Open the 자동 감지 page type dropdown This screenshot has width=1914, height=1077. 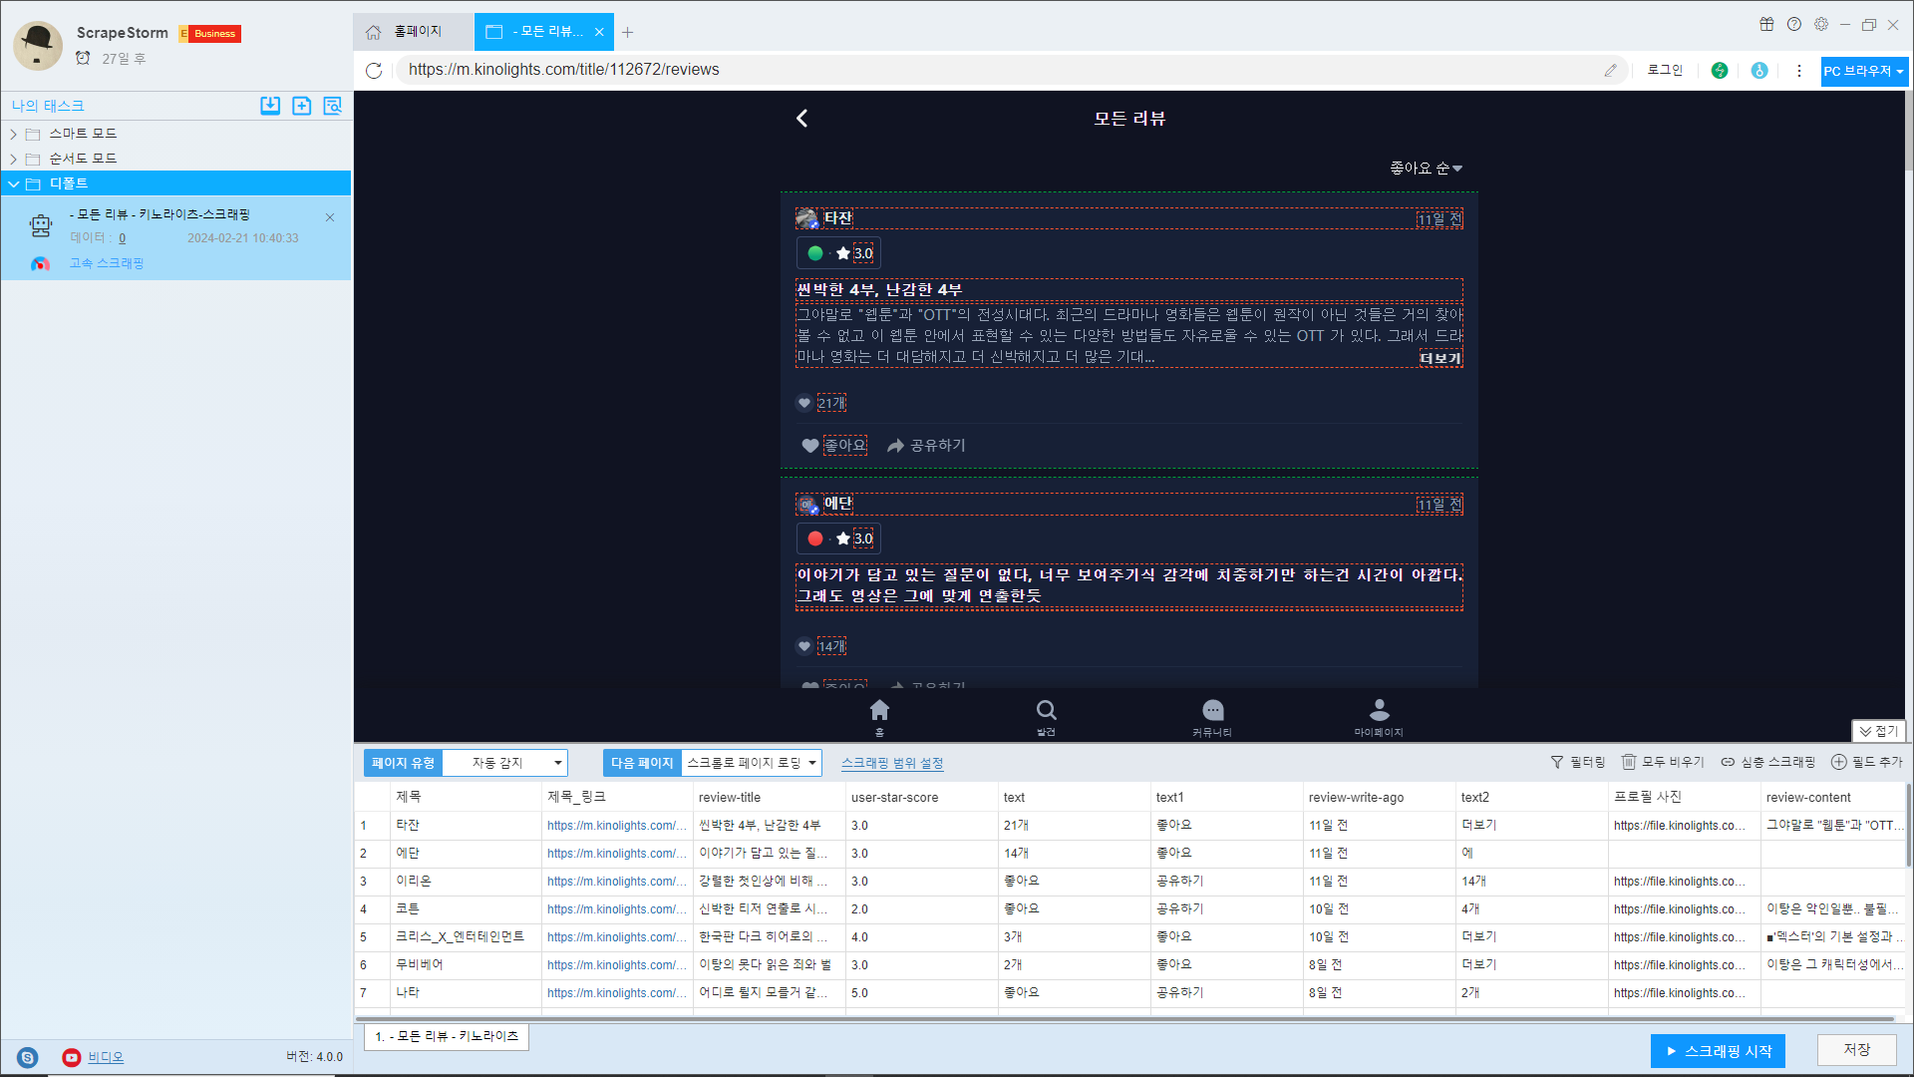coord(504,763)
